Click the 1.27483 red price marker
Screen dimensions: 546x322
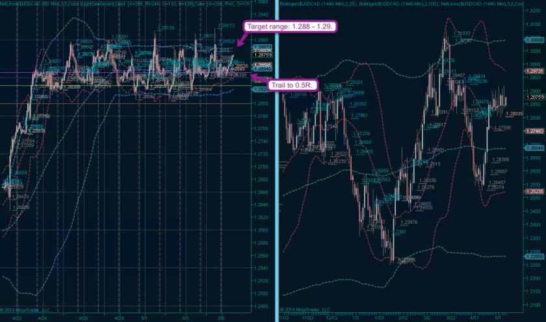coord(532,131)
